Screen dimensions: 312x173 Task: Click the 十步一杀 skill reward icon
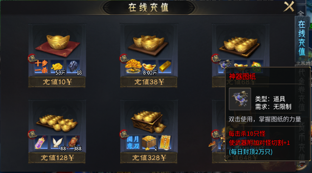pyautogui.click(x=41, y=67)
